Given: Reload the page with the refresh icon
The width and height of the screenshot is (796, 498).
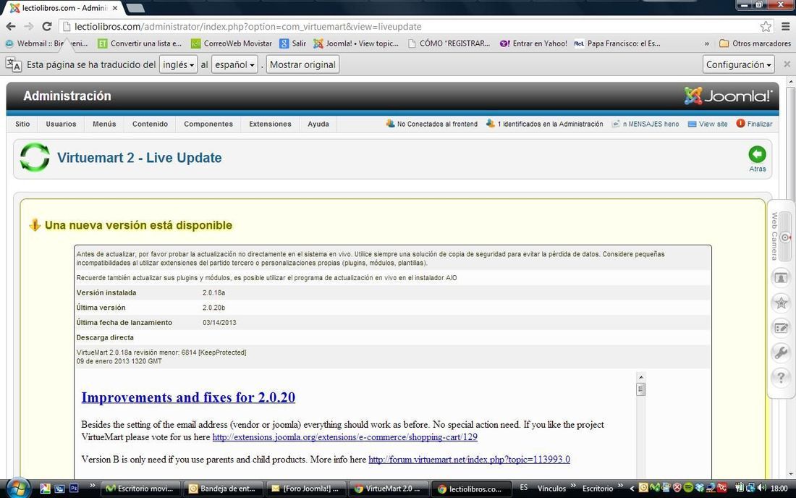Looking at the screenshot, I should pyautogui.click(x=47, y=26).
